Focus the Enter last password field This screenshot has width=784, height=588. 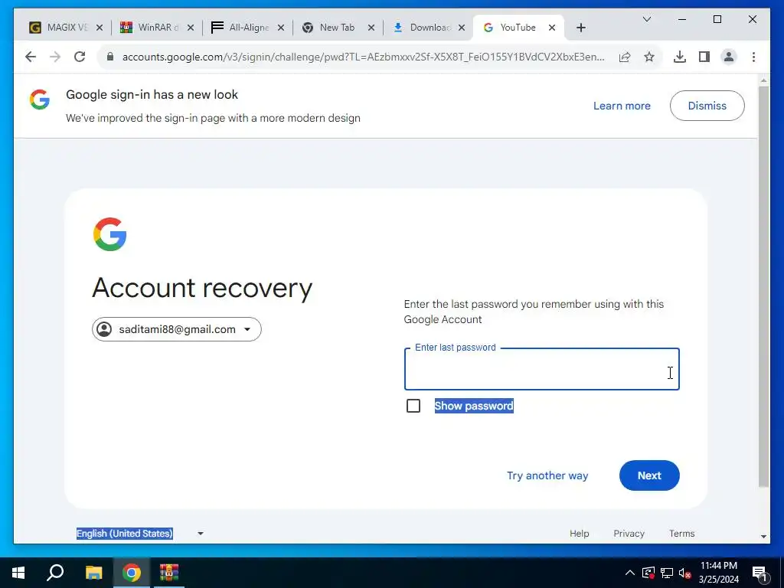[541, 369]
